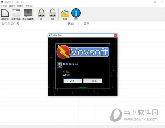Confirm with the 好 (OK) button
The width and height of the screenshot is (165, 128).
73,81
